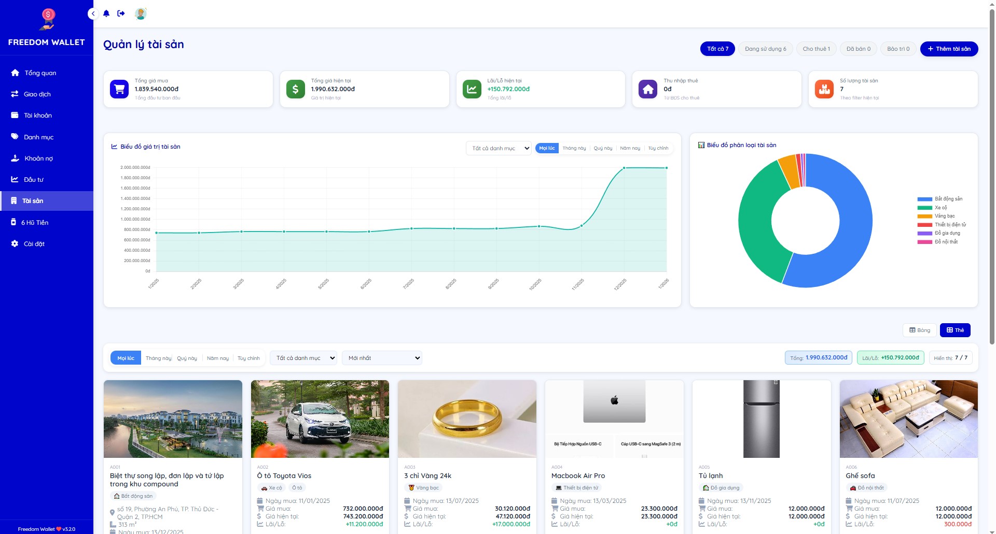Open the chart's Tất cả danh mục dropdown
Image resolution: width=996 pixels, height=534 pixels.
(x=499, y=148)
